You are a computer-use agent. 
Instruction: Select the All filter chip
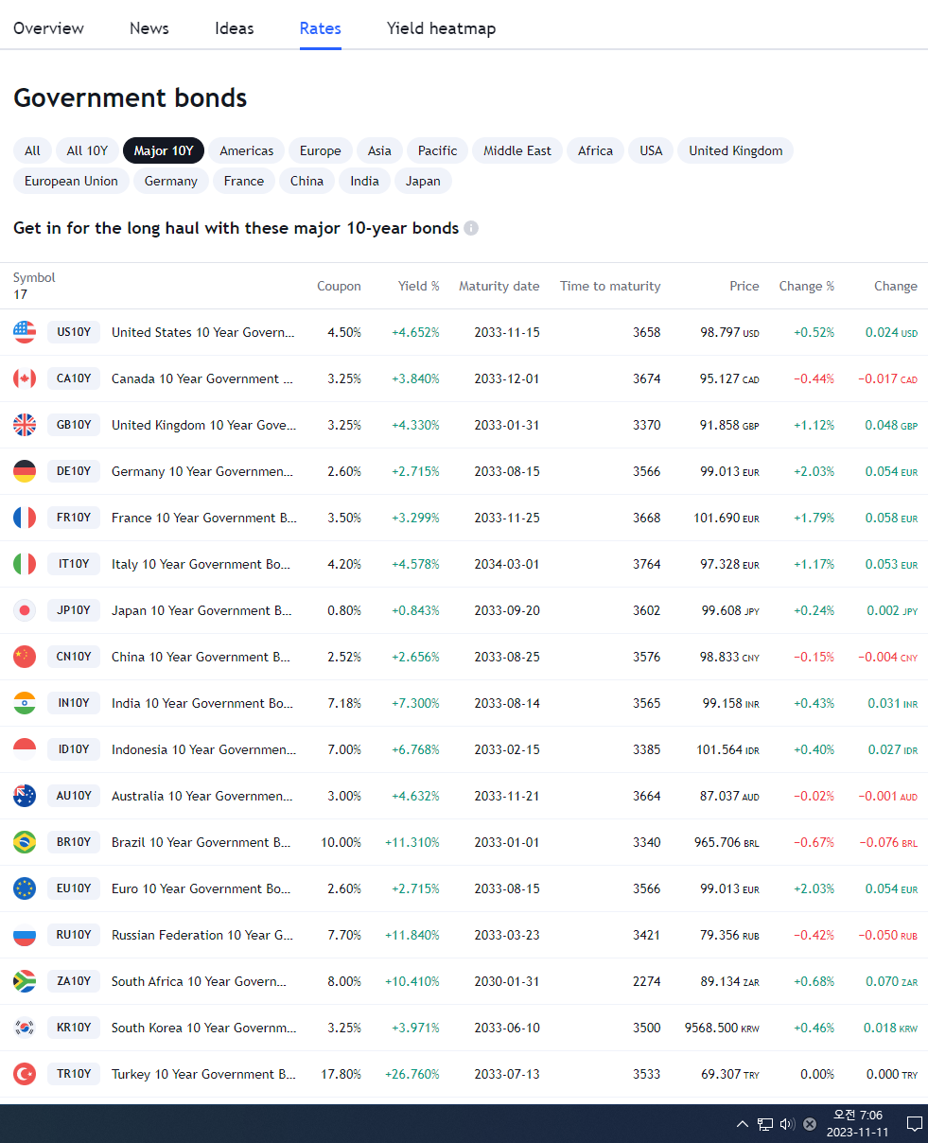click(x=32, y=150)
